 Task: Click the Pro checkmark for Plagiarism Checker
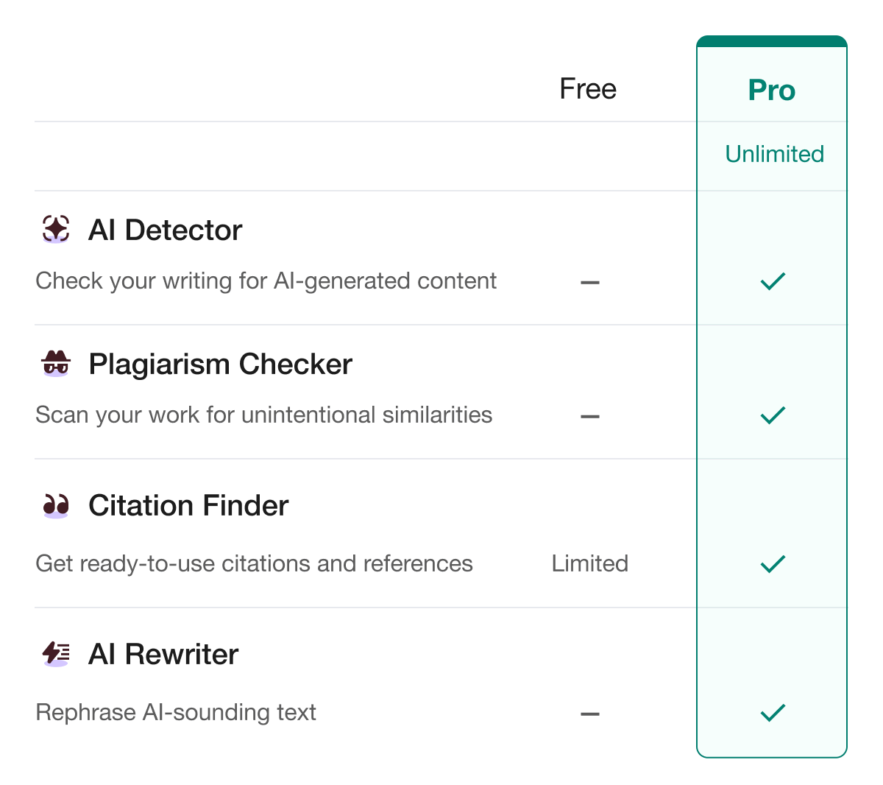(773, 415)
